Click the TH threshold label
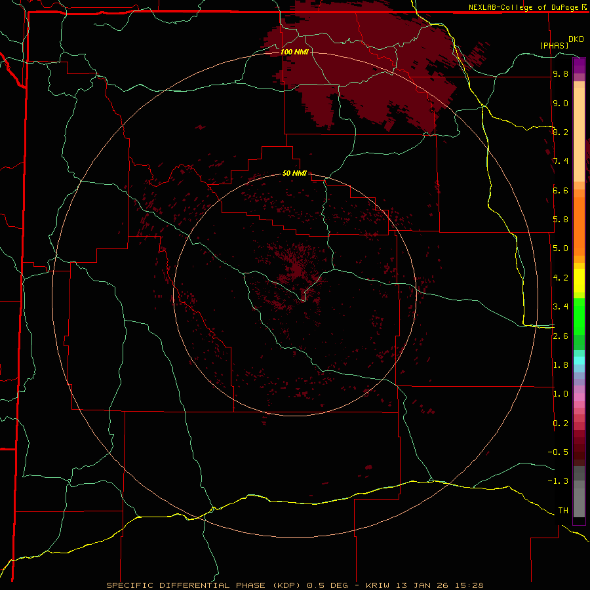Image resolution: width=590 pixels, height=590 pixels. click(563, 510)
